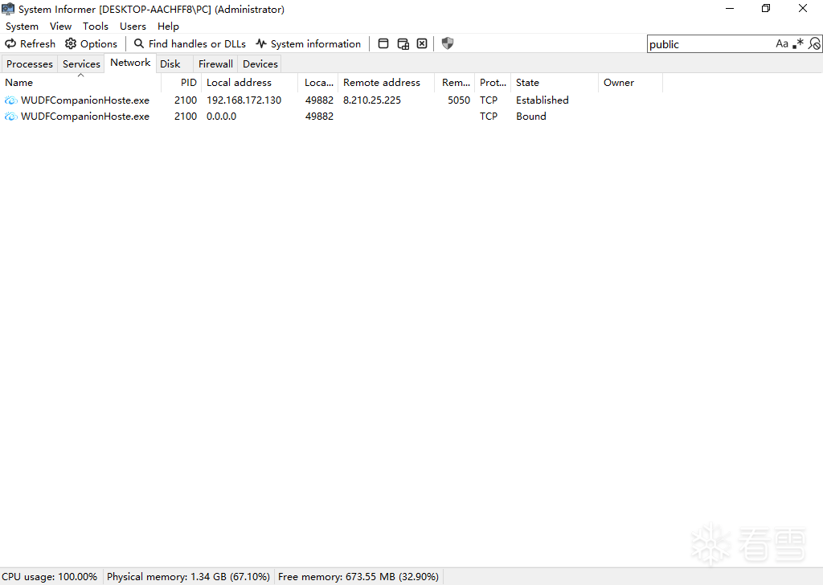This screenshot has width=823, height=585.
Task: Click the Refresh toolbar button
Action: [31, 44]
